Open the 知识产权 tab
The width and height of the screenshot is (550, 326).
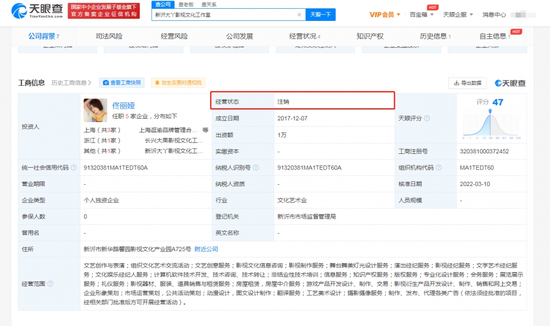click(x=370, y=36)
